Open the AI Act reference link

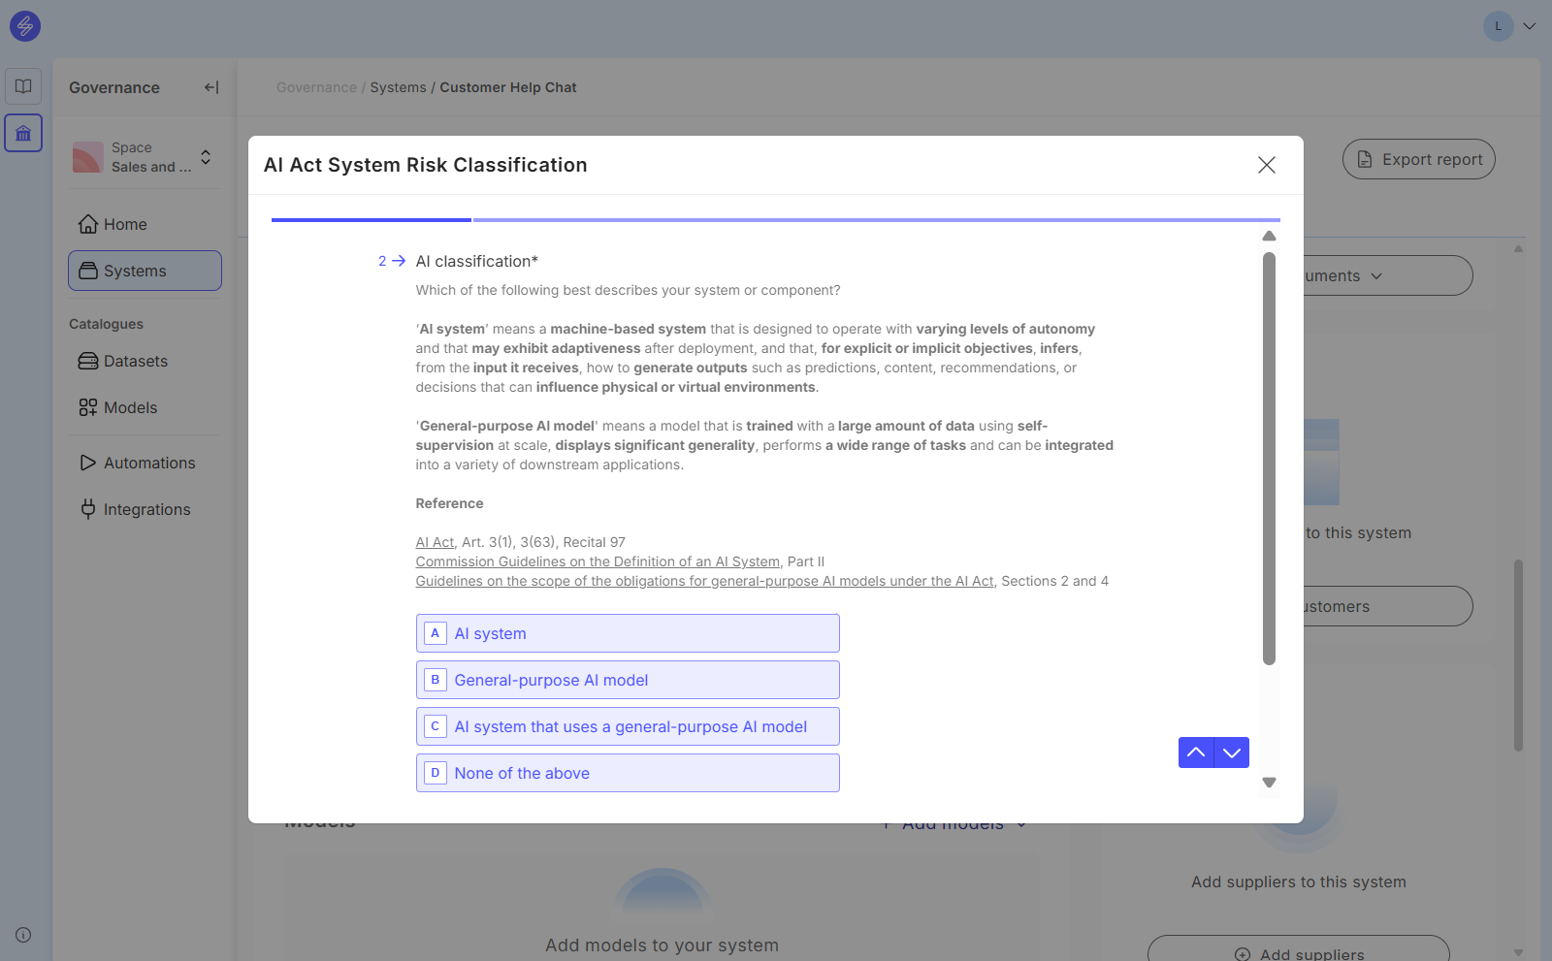point(435,542)
